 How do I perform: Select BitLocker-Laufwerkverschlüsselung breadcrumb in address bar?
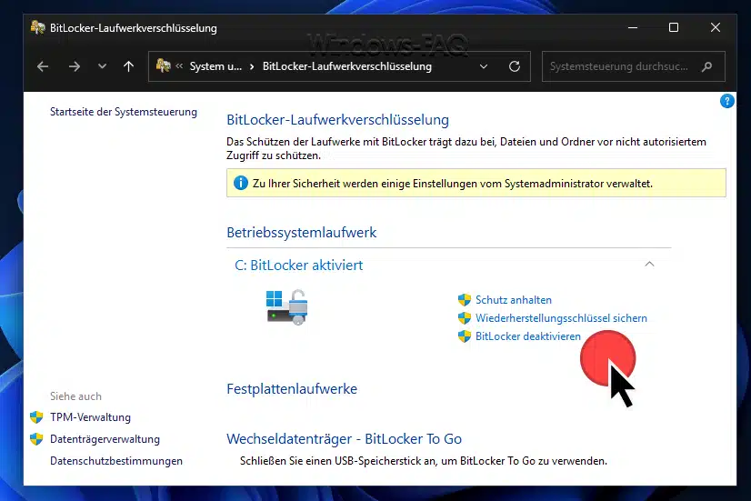(346, 66)
